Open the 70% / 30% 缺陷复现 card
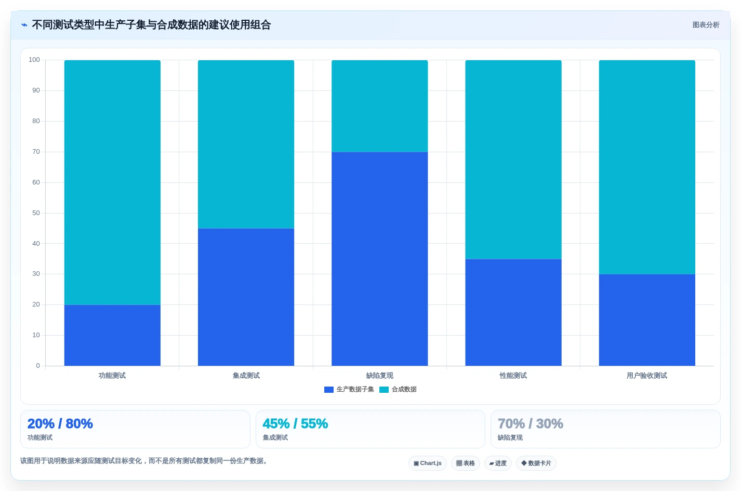This screenshot has height=491, width=741. (605, 429)
